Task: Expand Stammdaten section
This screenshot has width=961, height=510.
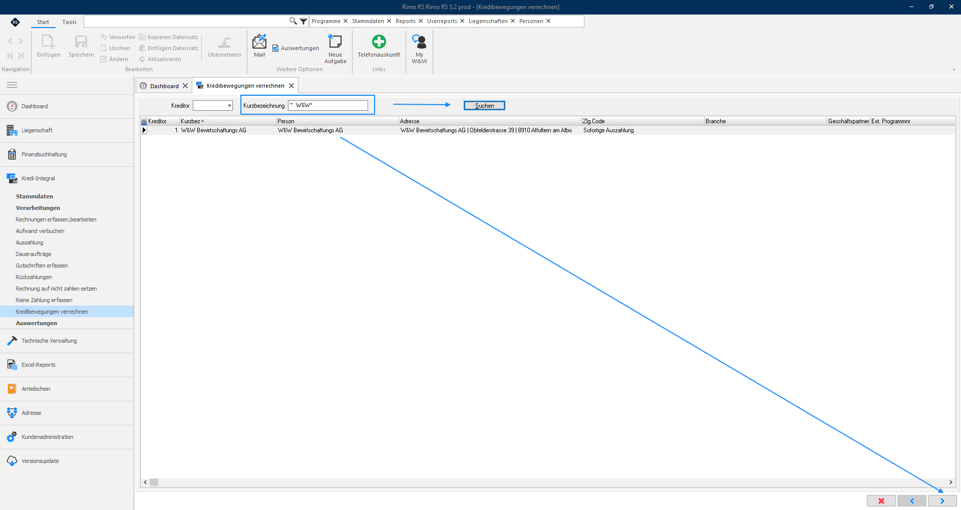Action: 34,196
